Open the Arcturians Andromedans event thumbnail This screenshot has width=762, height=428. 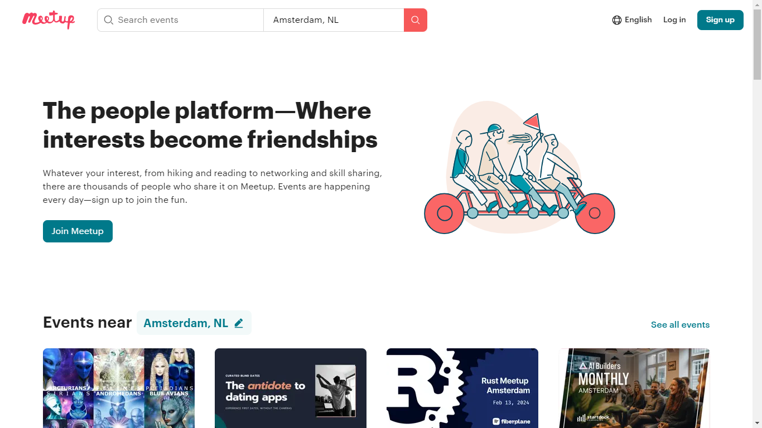tap(119, 388)
